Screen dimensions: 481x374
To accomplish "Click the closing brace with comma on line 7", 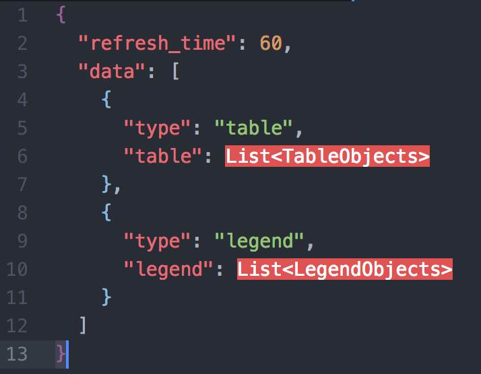I will point(111,184).
